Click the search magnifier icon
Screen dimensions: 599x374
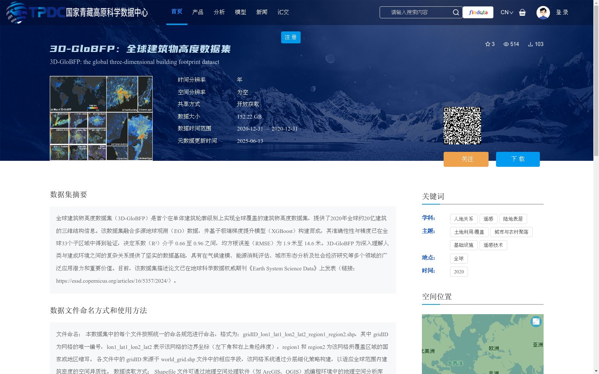(456, 12)
